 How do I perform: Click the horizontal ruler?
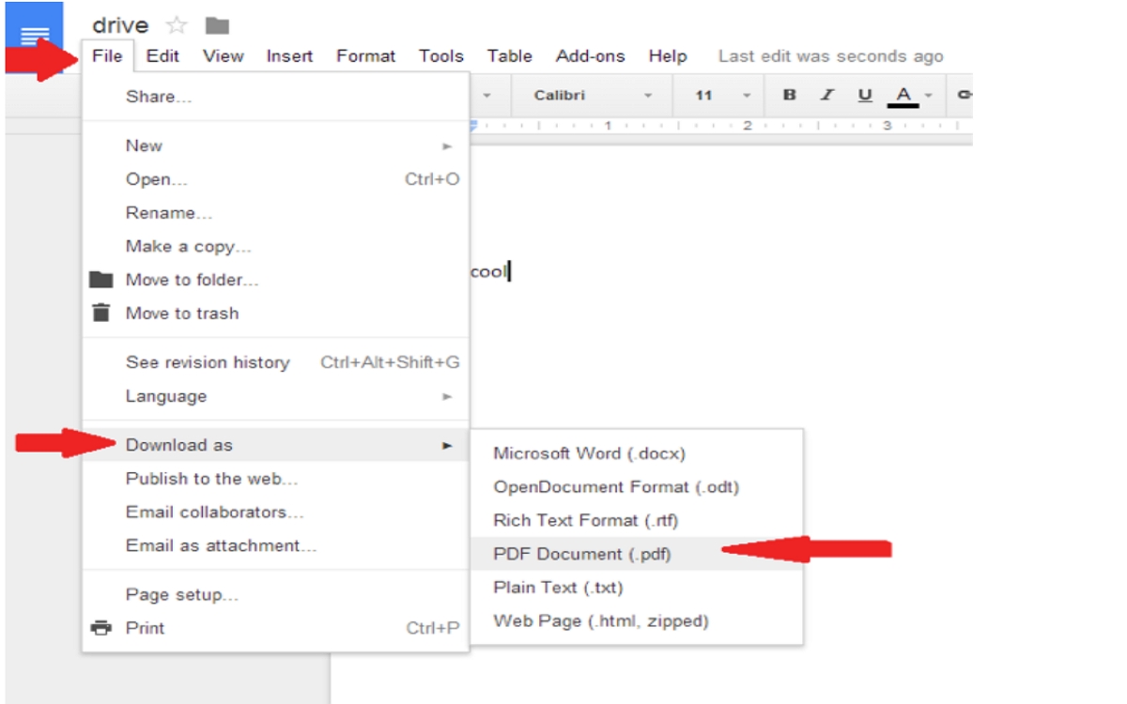[x=721, y=125]
